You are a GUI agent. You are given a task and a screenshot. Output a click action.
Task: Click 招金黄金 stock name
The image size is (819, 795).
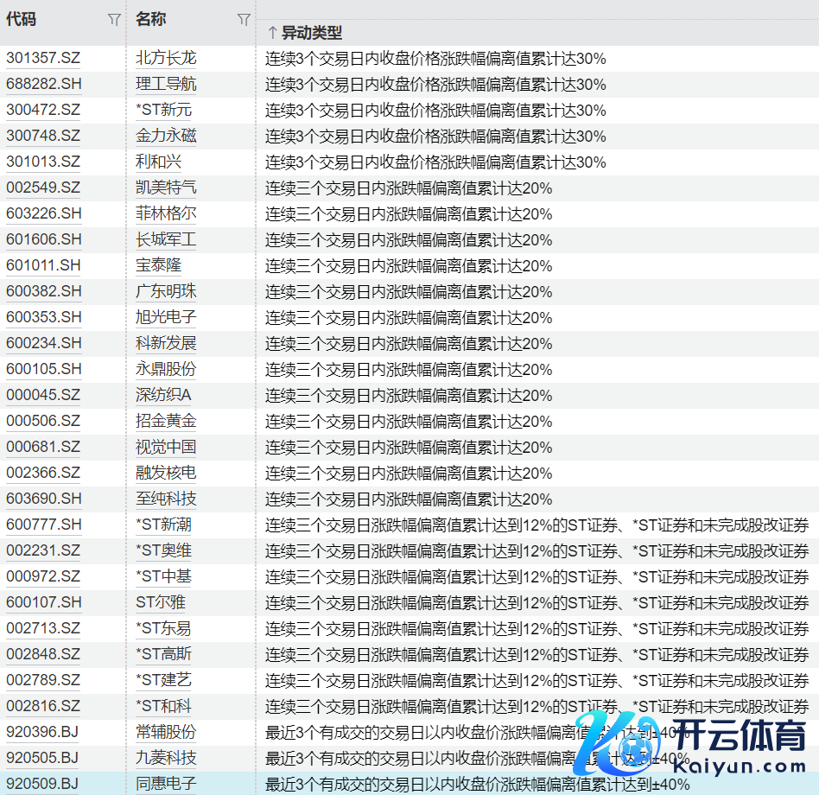pos(166,422)
